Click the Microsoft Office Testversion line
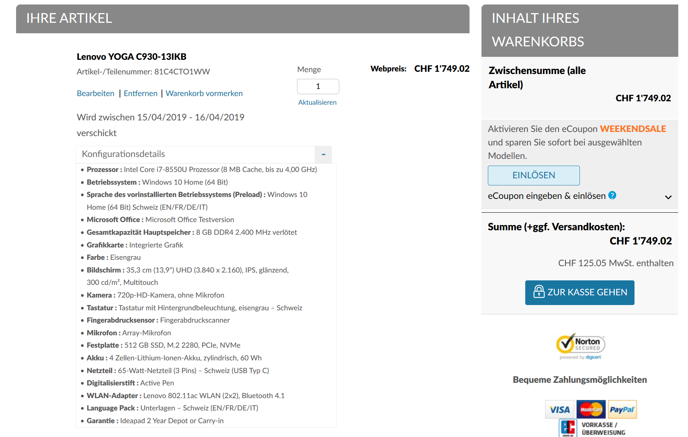 [160, 220]
